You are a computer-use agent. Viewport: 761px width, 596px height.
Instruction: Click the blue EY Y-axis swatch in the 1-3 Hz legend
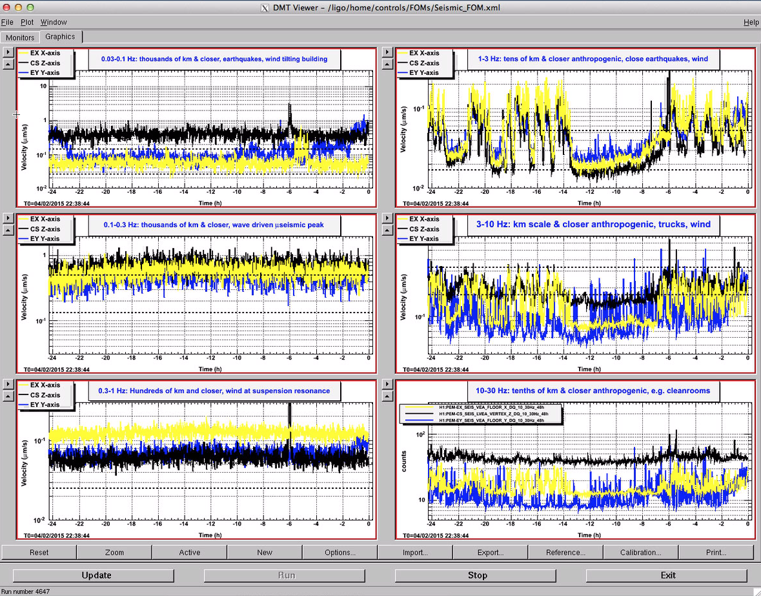[x=402, y=73]
